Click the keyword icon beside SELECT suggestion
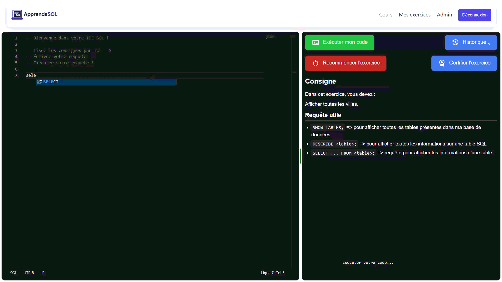Screen dimensions: 502x282 (x=39, y=82)
